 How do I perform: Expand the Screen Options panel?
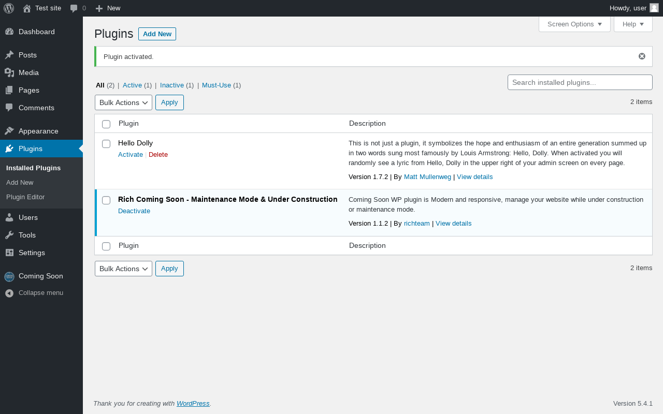tap(574, 24)
